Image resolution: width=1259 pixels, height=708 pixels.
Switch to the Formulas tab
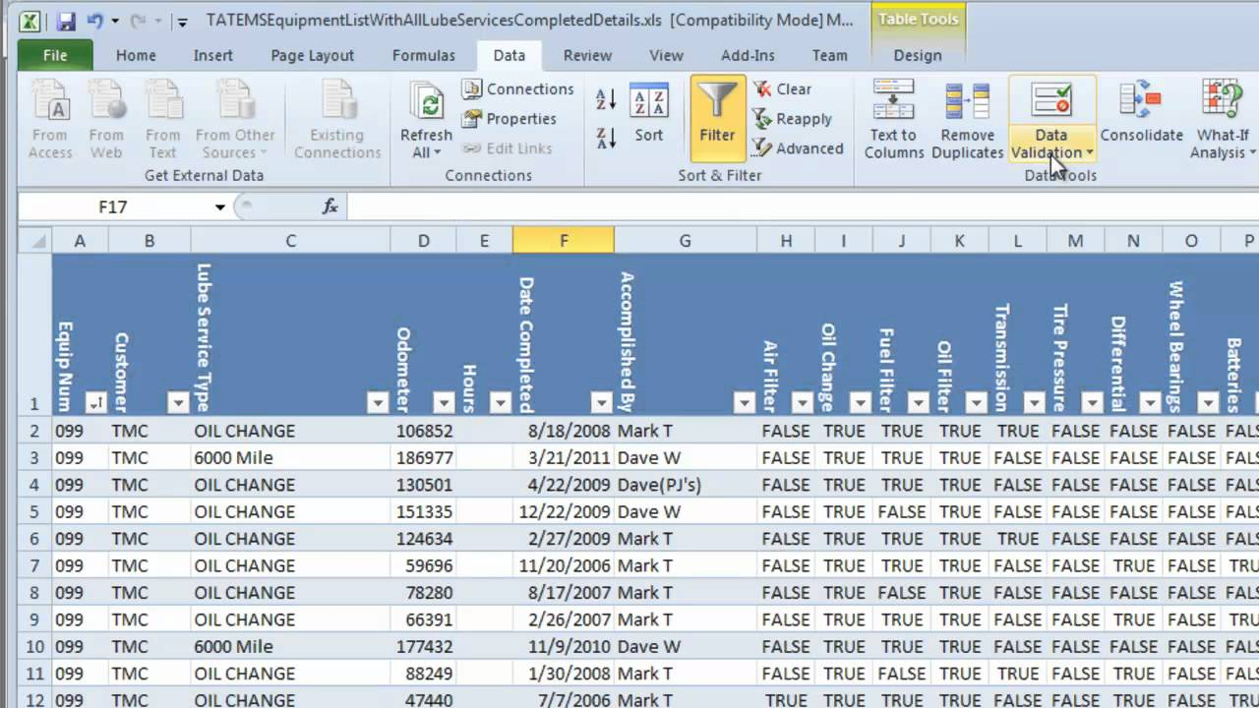point(423,55)
